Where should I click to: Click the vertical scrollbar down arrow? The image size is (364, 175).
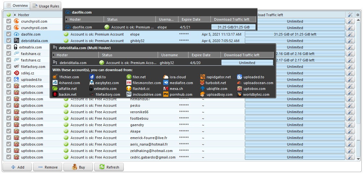358,159
